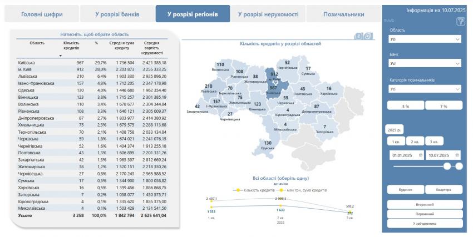This screenshot has width=473, height=237.
Task: Click the first map view icon above map
Action: coord(359,36)
